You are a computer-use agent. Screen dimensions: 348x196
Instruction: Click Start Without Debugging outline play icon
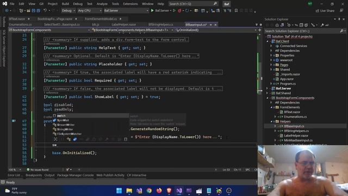tap(174, 10)
